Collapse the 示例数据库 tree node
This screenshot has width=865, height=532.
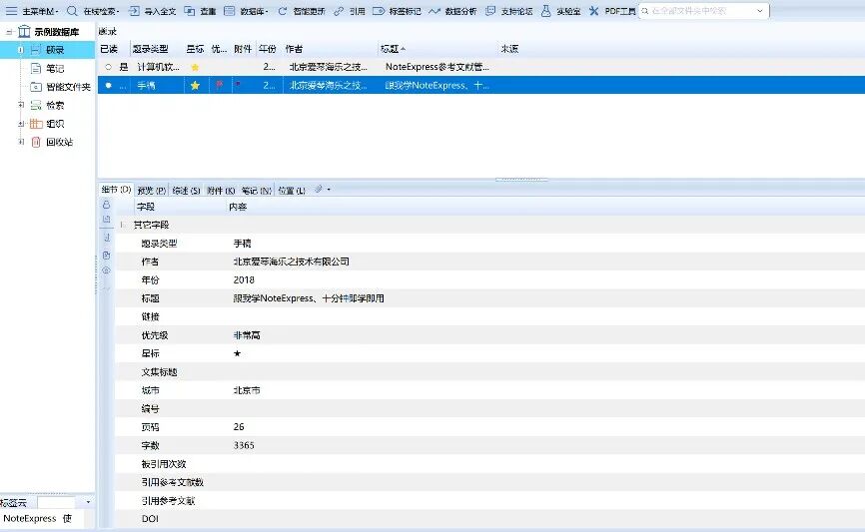coord(9,32)
